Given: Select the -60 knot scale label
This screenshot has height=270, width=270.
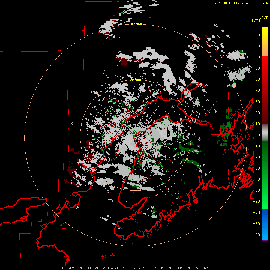Looking at the screenshot, I should pyautogui.click(x=256, y=202).
